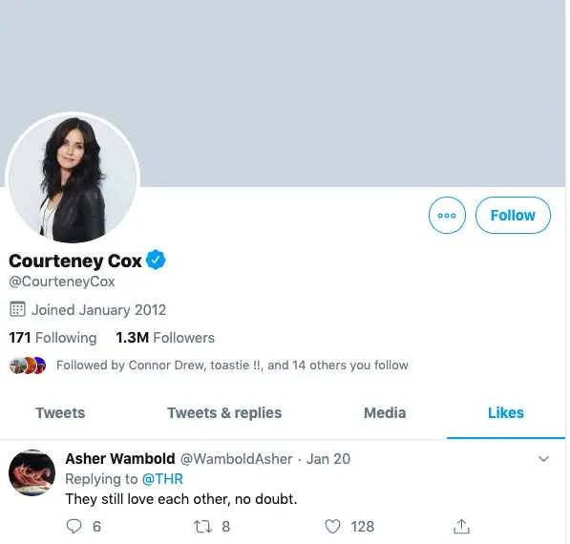570x544 pixels.
Task: Click Asher Wambold's avatar thumbnail
Action: click(x=32, y=472)
